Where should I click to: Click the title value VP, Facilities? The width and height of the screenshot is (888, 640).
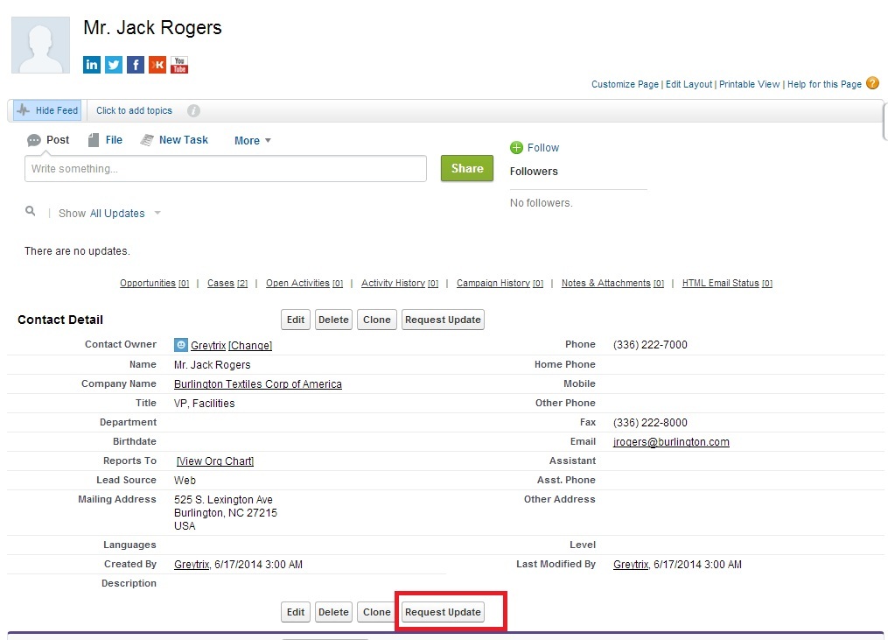tap(205, 403)
